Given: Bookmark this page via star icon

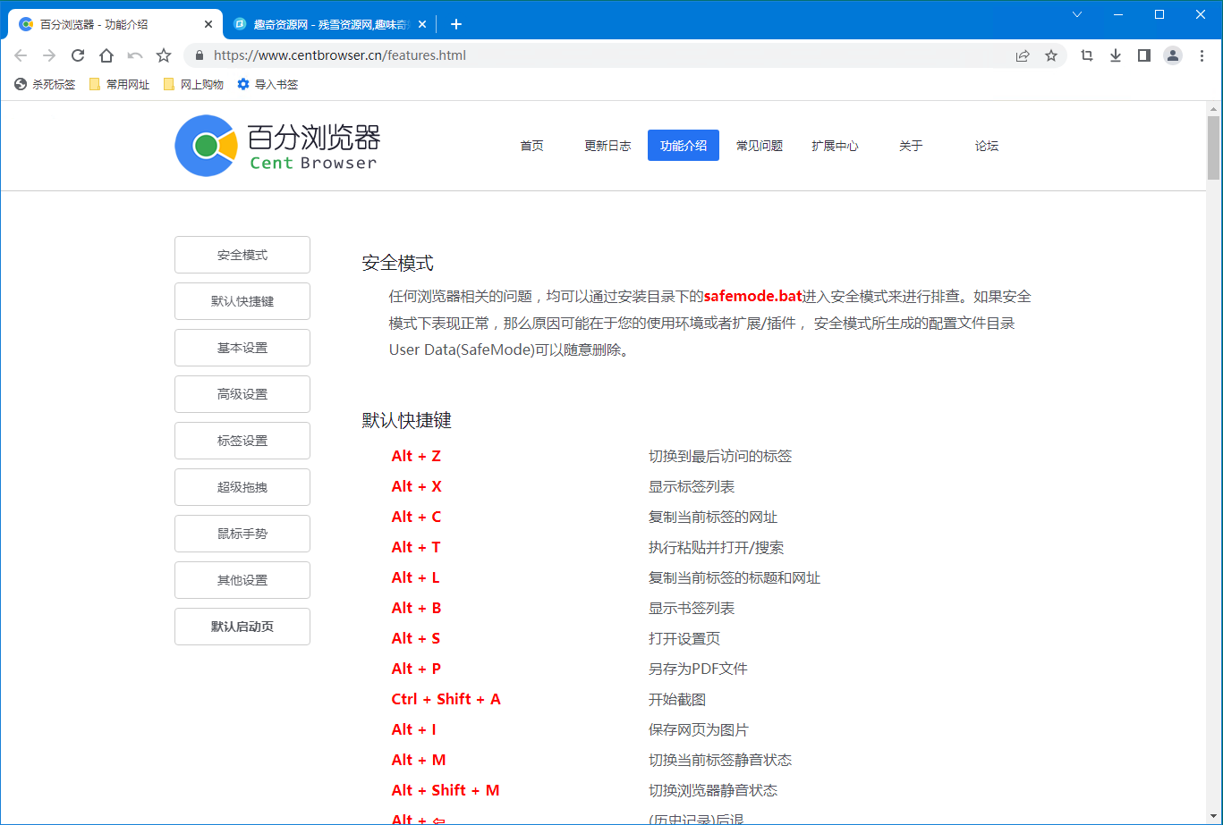Looking at the screenshot, I should (x=1051, y=55).
